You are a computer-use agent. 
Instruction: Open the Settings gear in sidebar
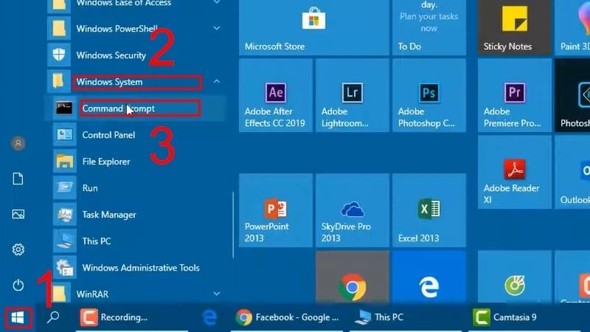[x=18, y=249]
